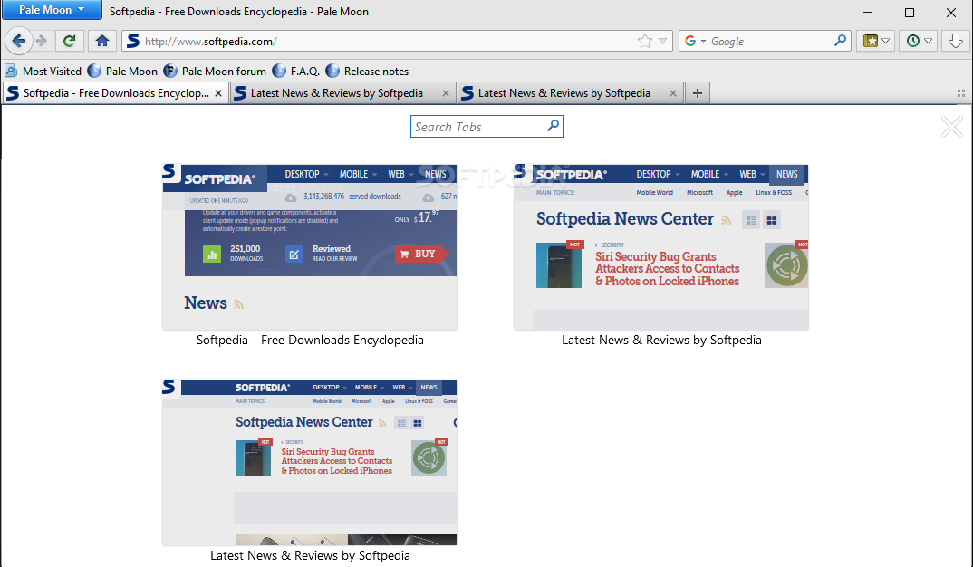Open the Pale Moon application menu button
This screenshot has height=567, width=973.
[53, 10]
